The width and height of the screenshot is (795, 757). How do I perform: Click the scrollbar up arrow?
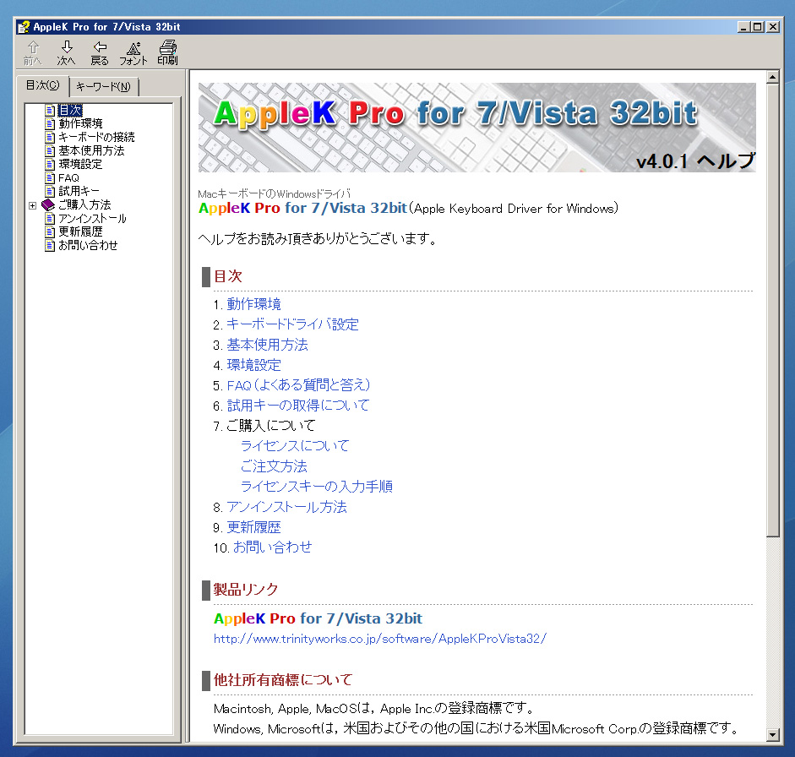(x=772, y=78)
